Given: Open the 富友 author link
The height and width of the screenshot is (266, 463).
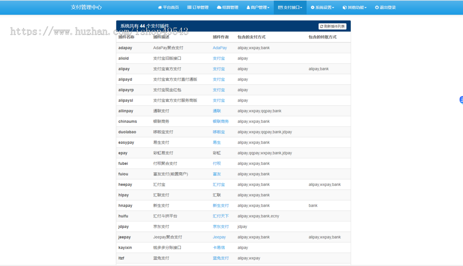Looking at the screenshot, I should [x=217, y=174].
